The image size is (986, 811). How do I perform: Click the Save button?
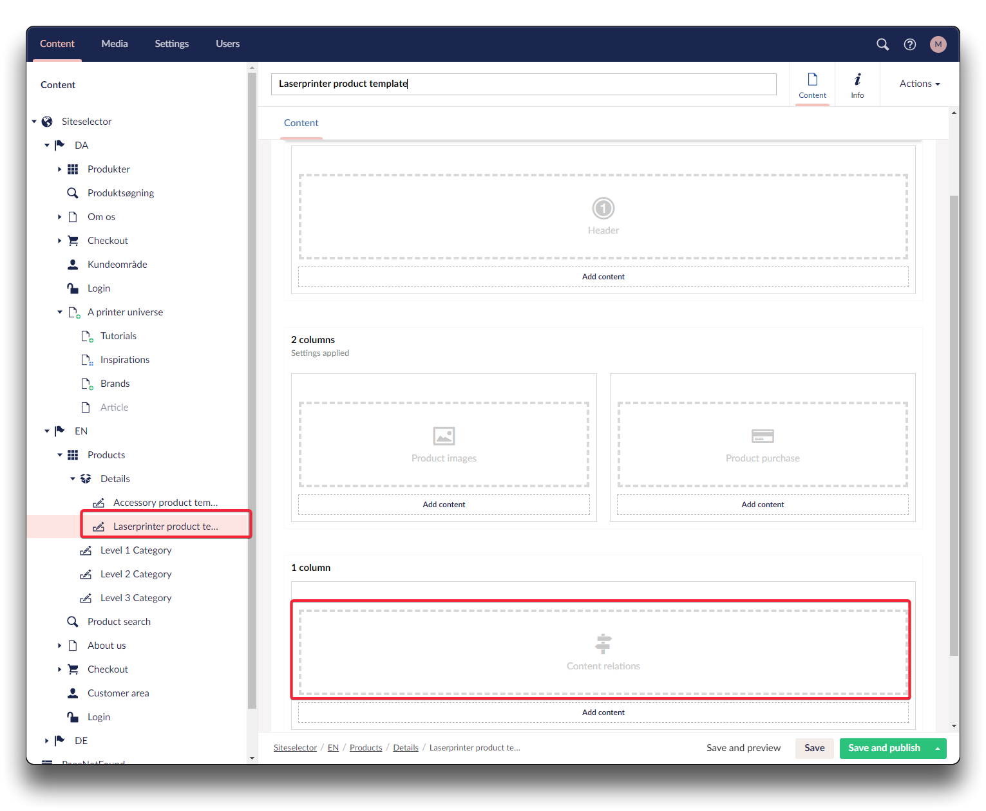(x=814, y=748)
